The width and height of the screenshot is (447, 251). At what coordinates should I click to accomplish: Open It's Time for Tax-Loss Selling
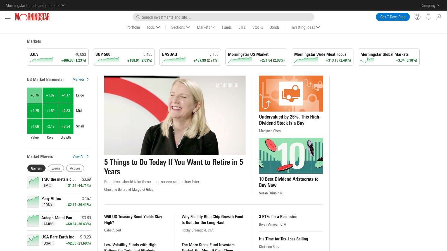pos(283,239)
